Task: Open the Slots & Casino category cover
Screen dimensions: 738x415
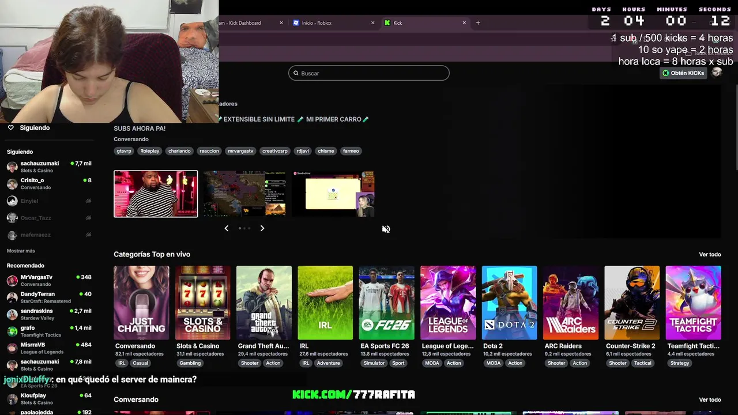Action: click(202, 303)
